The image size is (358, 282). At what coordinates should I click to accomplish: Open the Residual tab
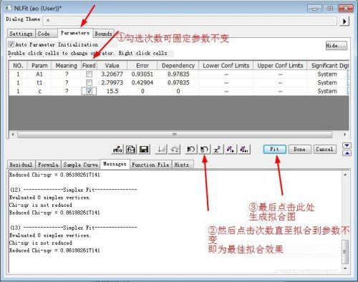pos(21,165)
